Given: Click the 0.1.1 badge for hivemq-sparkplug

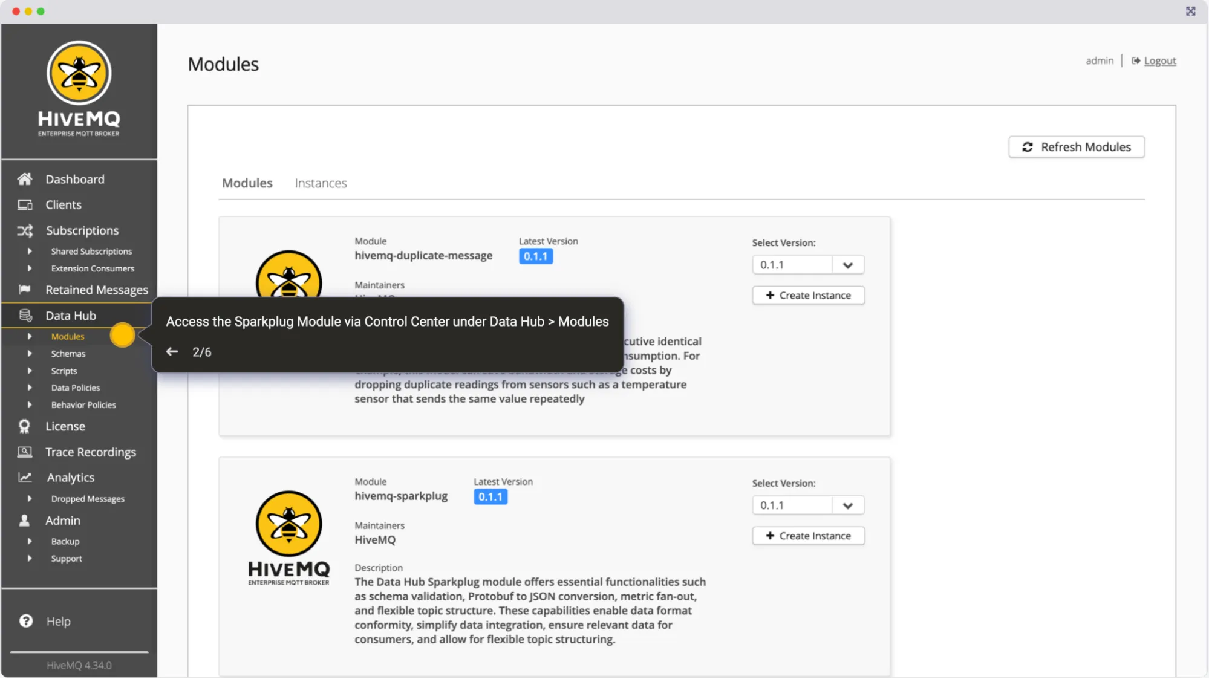Looking at the screenshot, I should (x=490, y=497).
